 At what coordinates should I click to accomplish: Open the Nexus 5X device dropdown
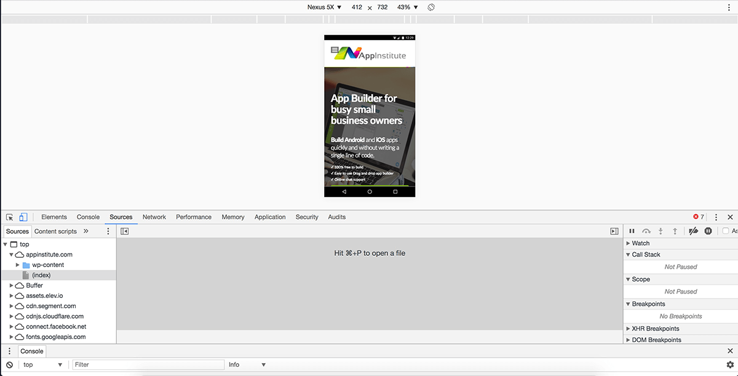pos(325,7)
